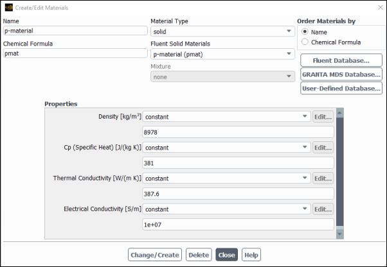Open the GRANTA MDS Database
This screenshot has width=387, height=267.
click(x=341, y=74)
